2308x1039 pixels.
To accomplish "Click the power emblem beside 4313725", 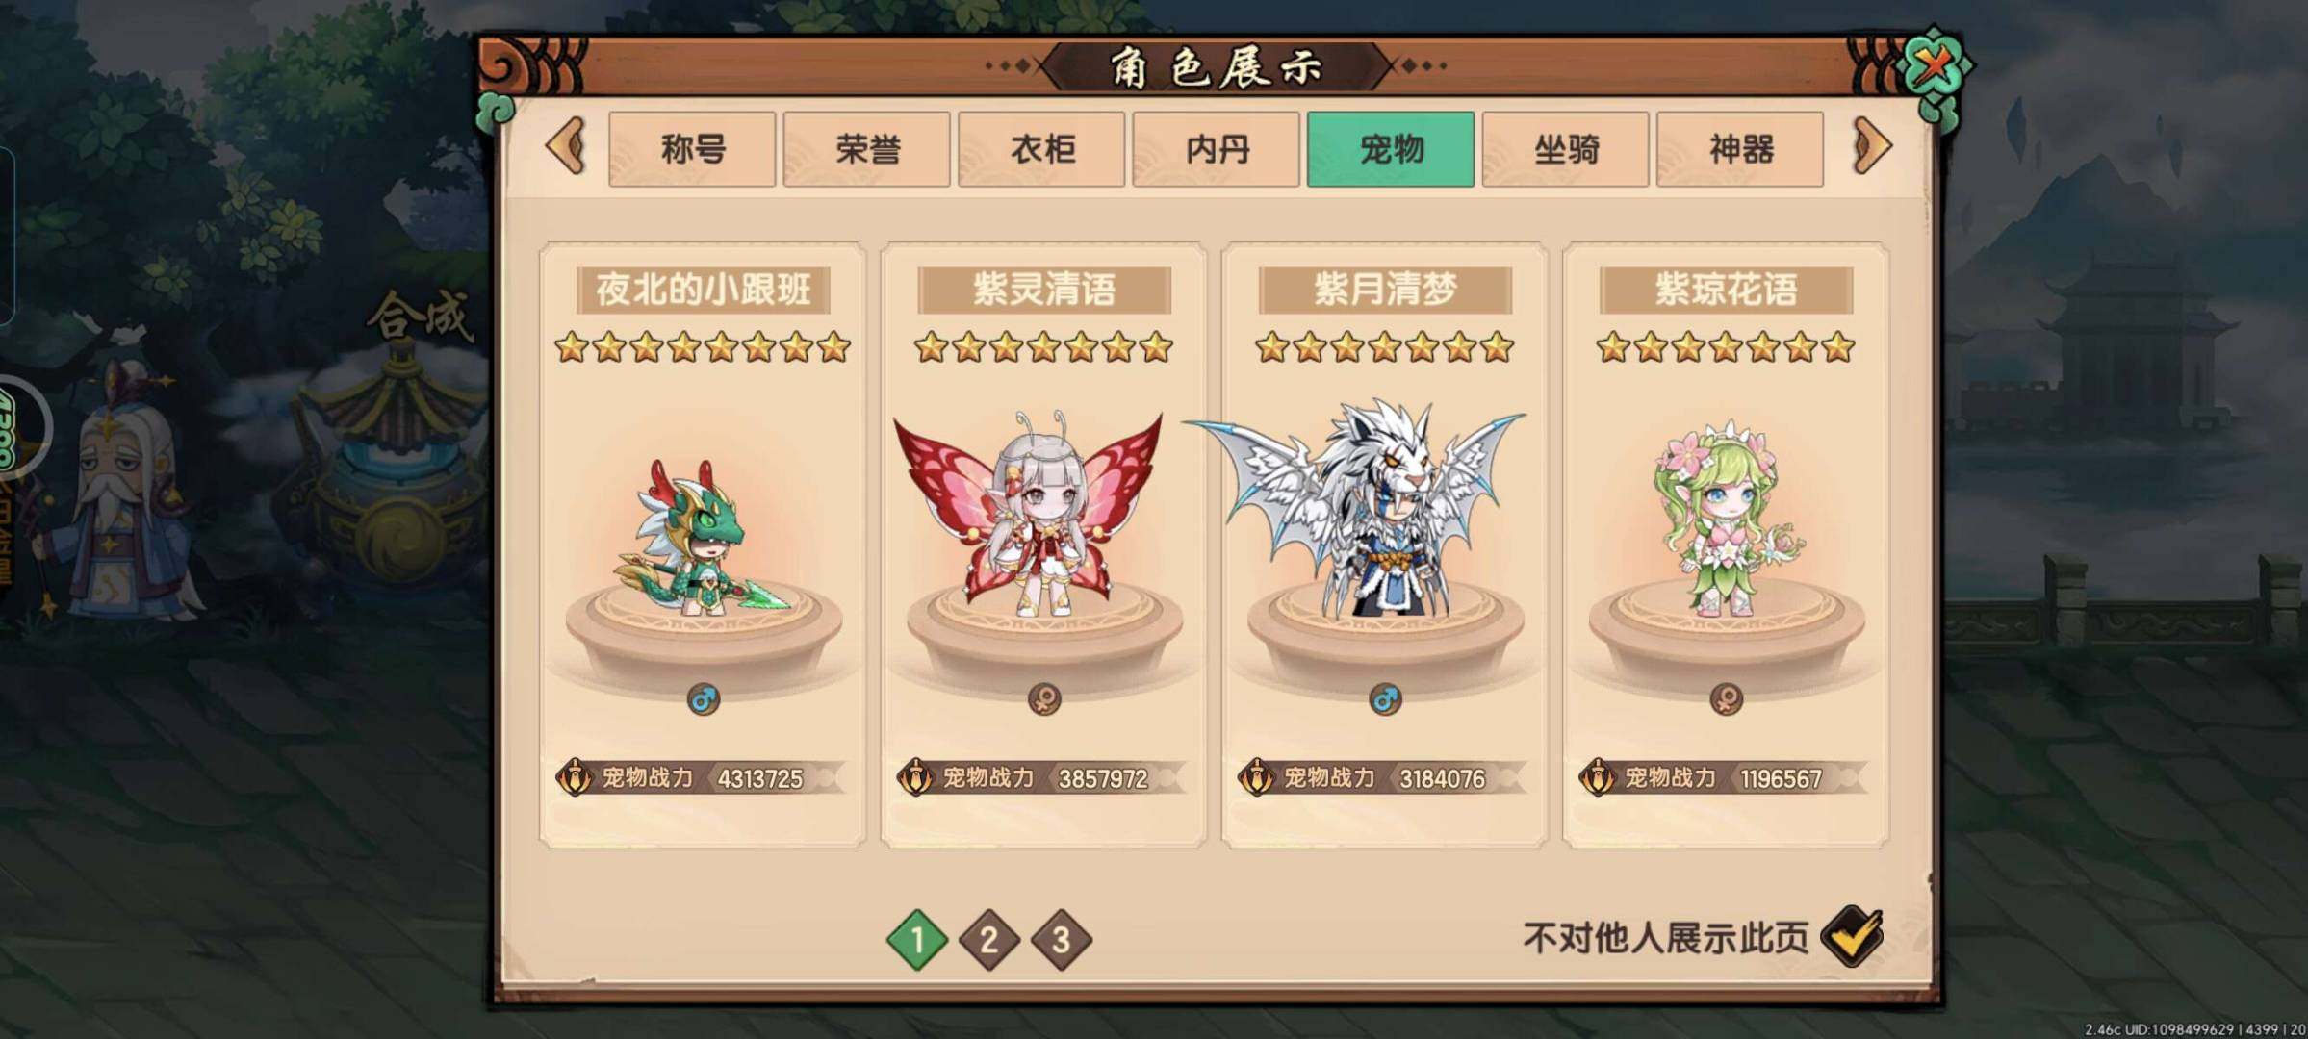I will 575,777.
